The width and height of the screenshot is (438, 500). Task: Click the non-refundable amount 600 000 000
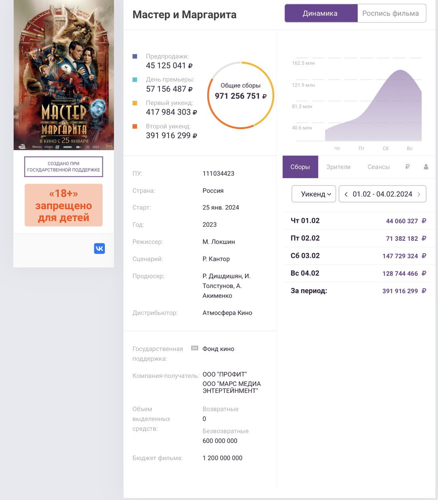[x=220, y=441]
